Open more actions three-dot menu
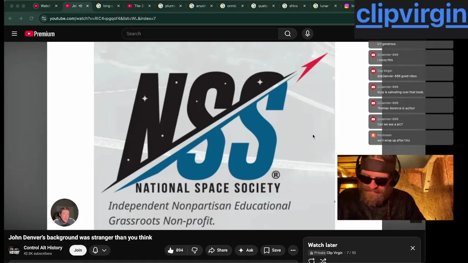 [x=293, y=250]
